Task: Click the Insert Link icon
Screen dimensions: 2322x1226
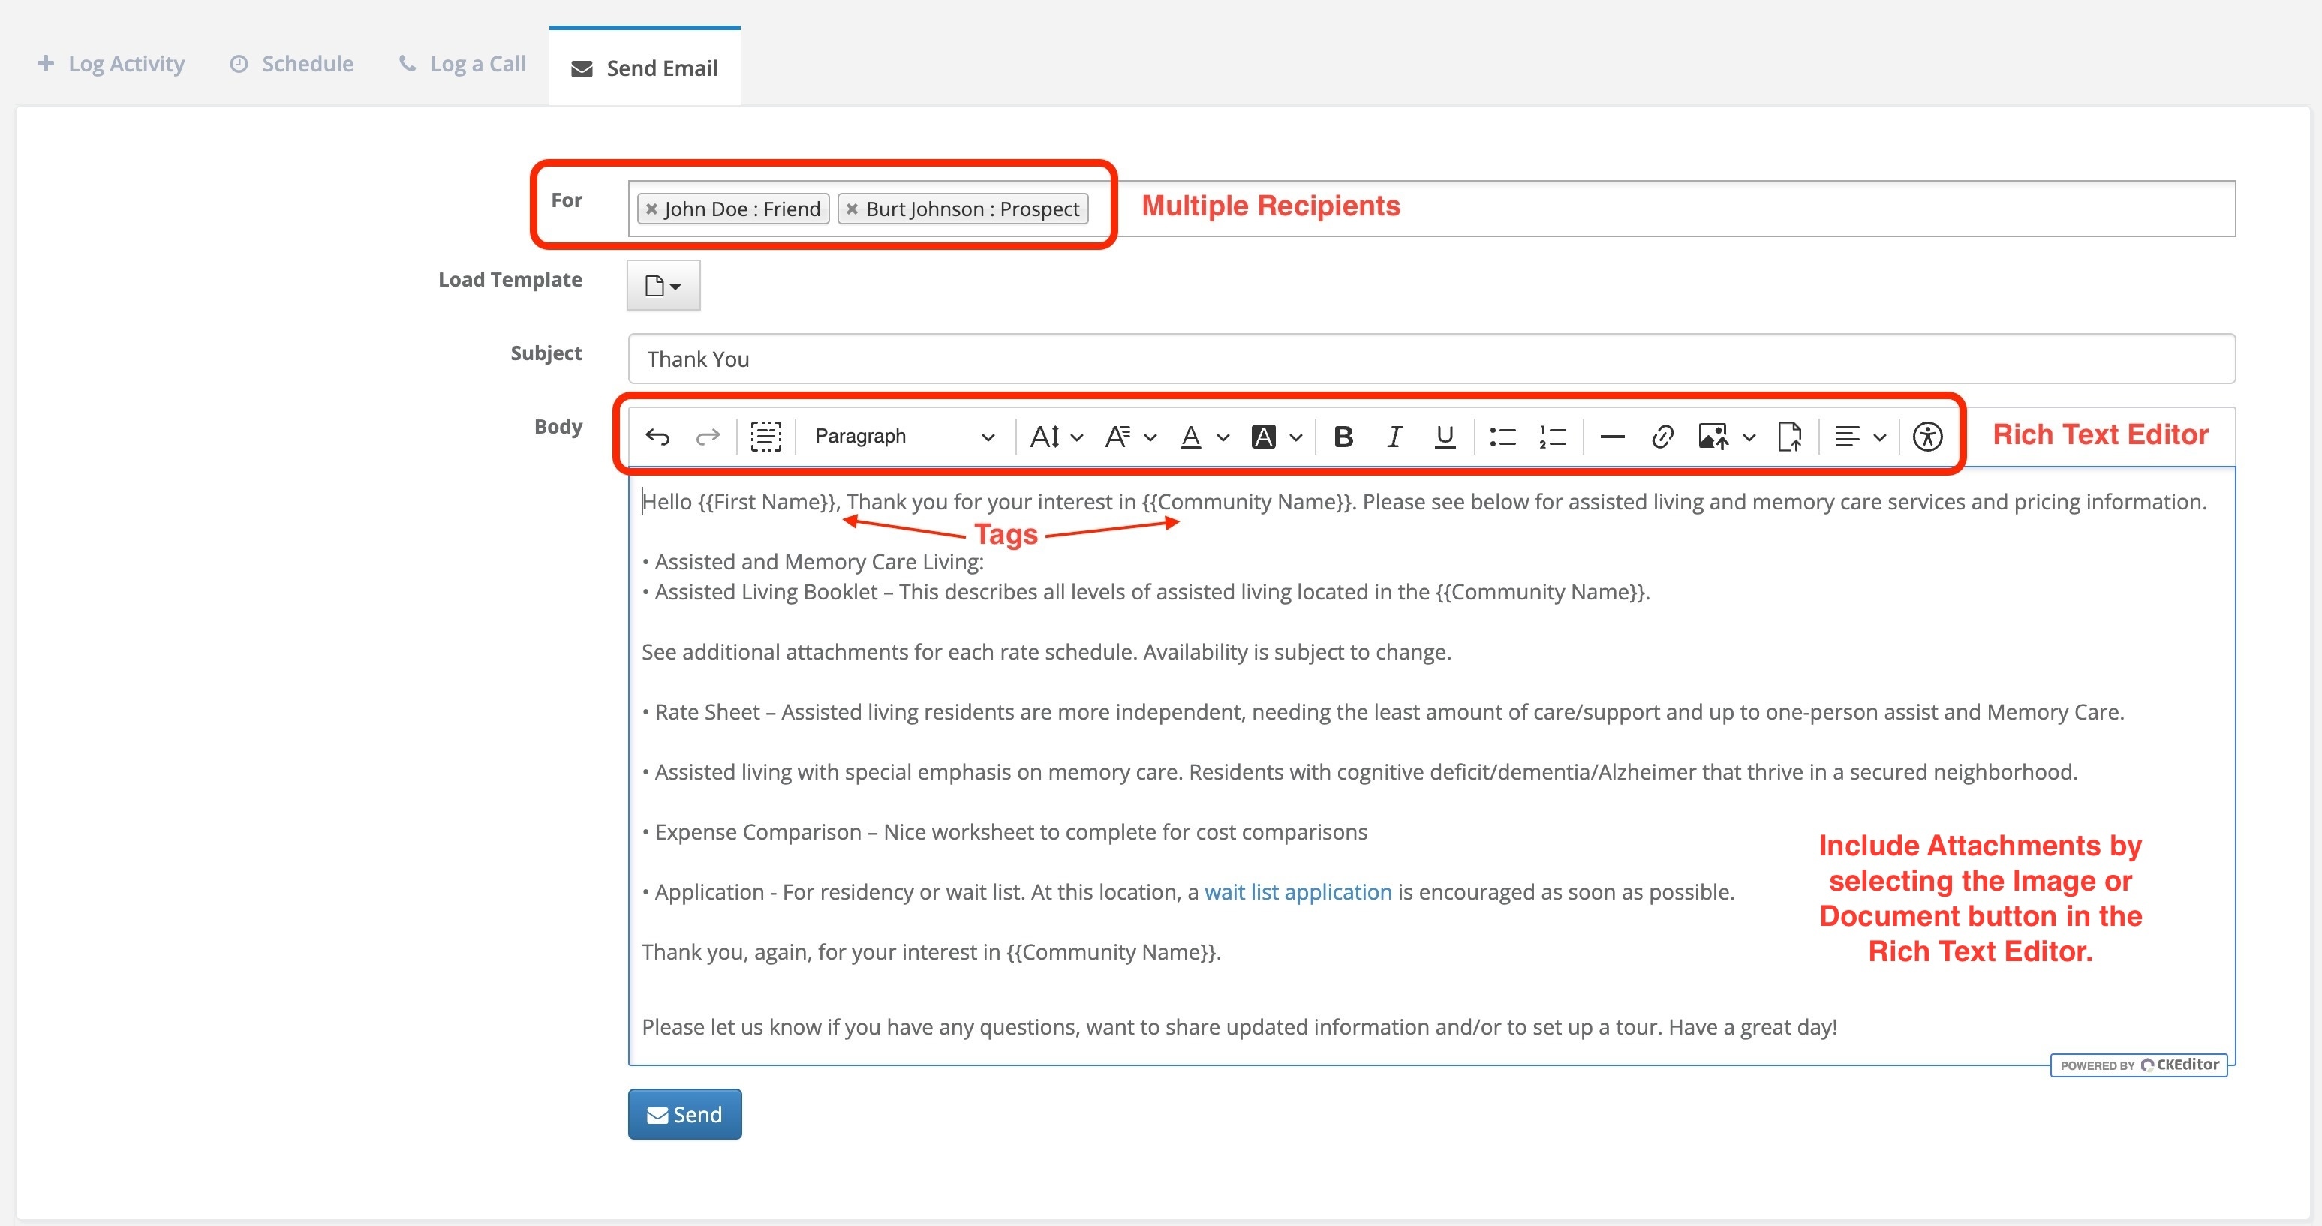Action: [x=1662, y=437]
